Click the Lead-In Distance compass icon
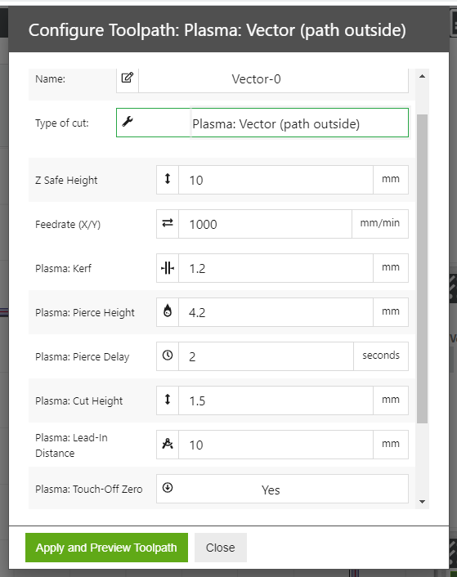The width and height of the screenshot is (457, 577). 168,444
